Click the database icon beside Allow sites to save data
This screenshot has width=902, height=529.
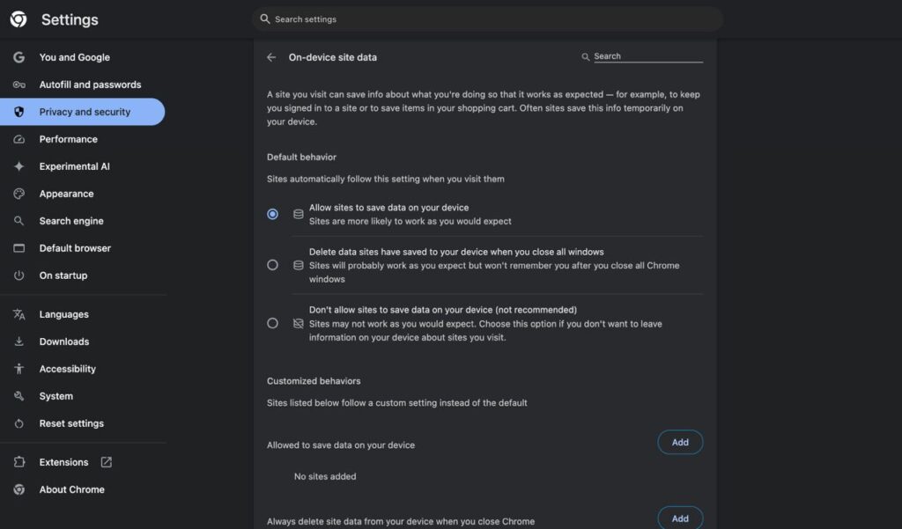[x=298, y=214]
